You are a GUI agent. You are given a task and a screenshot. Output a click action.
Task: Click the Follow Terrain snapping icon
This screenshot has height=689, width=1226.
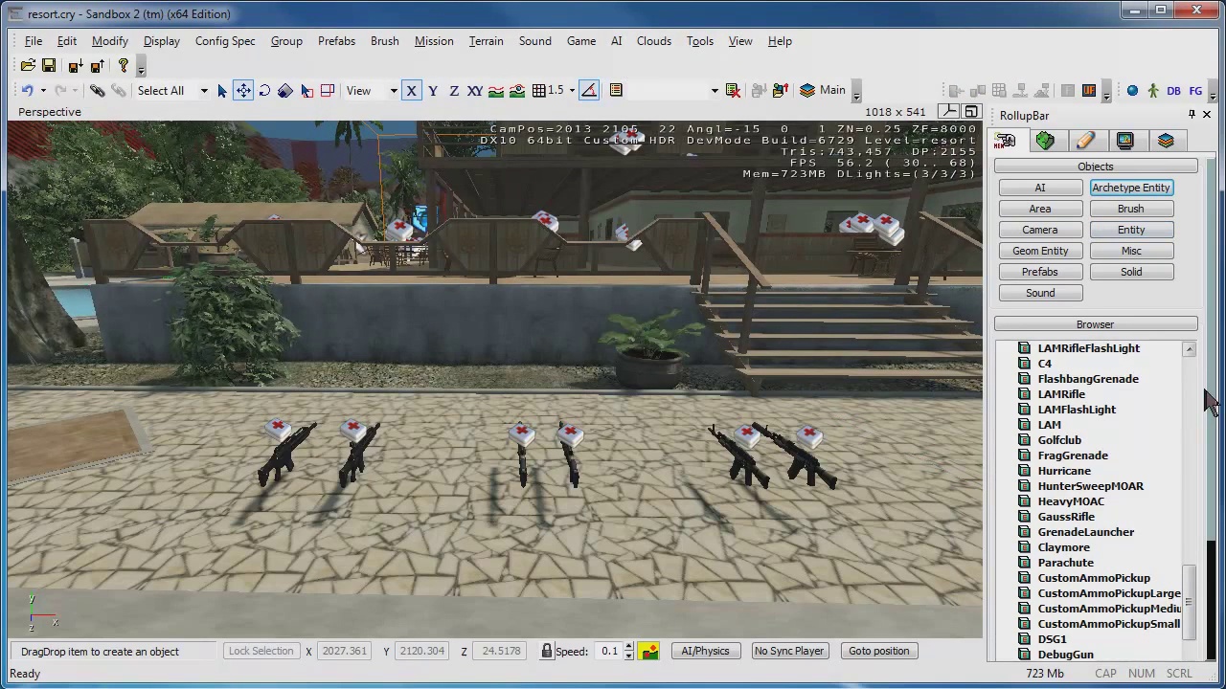tap(496, 91)
